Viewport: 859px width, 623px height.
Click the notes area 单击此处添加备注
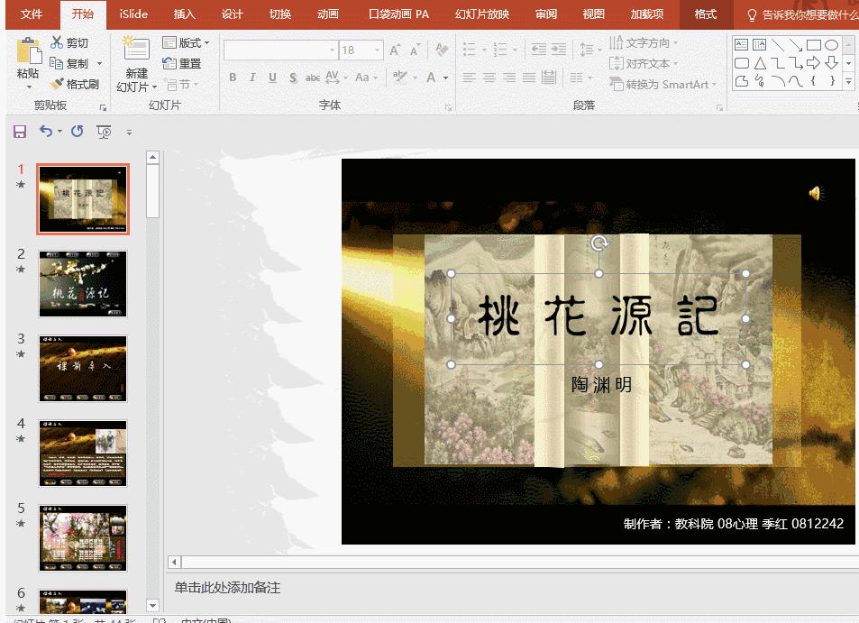click(227, 587)
